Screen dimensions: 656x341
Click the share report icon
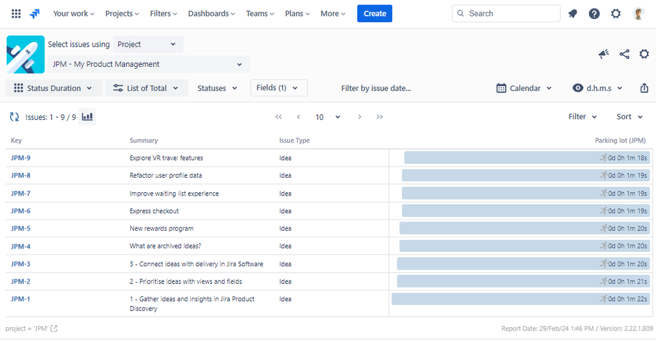click(x=624, y=54)
